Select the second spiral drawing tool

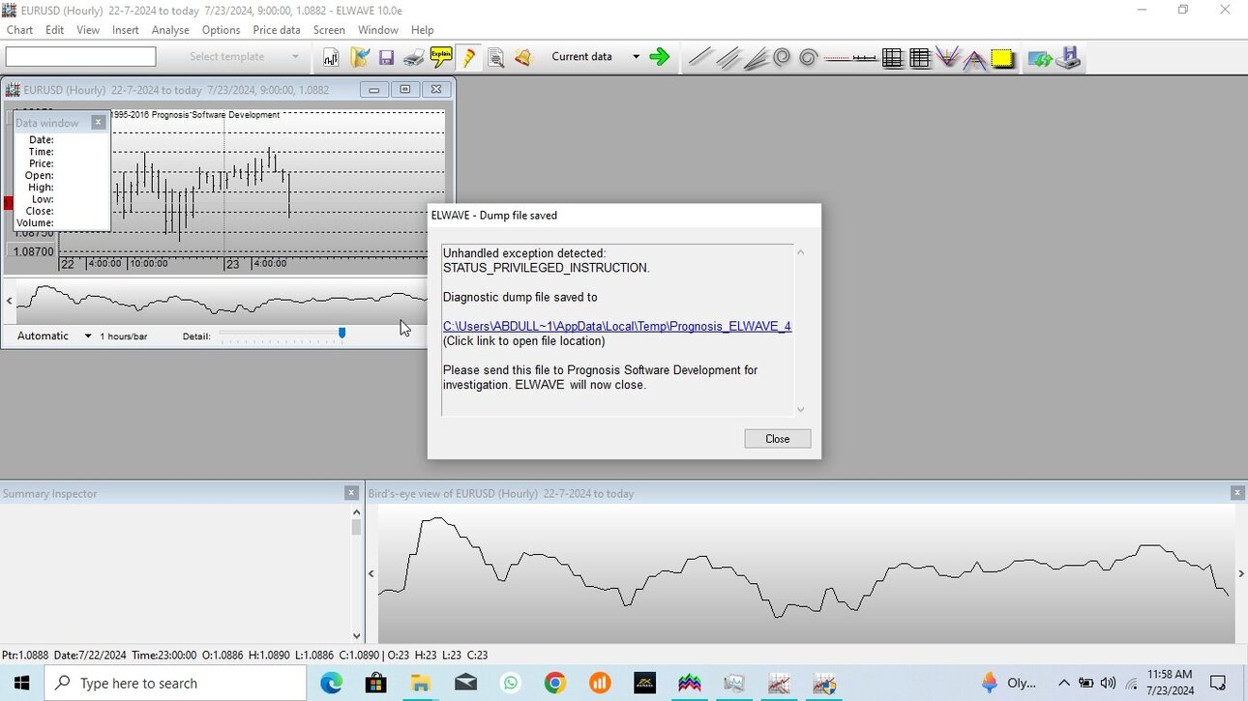(809, 57)
